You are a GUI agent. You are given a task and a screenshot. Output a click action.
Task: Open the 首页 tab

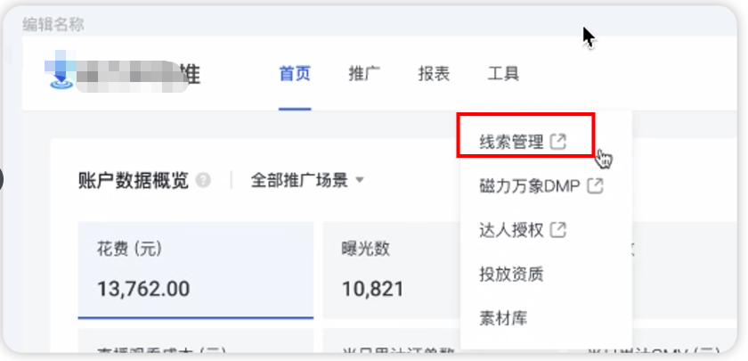[x=295, y=74]
